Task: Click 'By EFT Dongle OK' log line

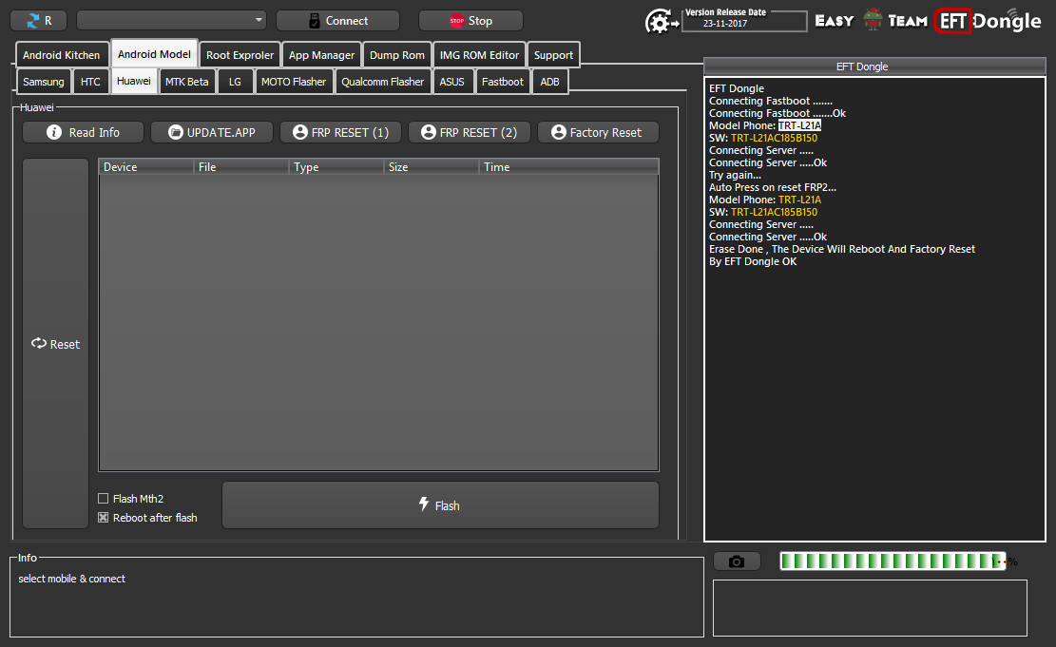Action: (x=752, y=261)
